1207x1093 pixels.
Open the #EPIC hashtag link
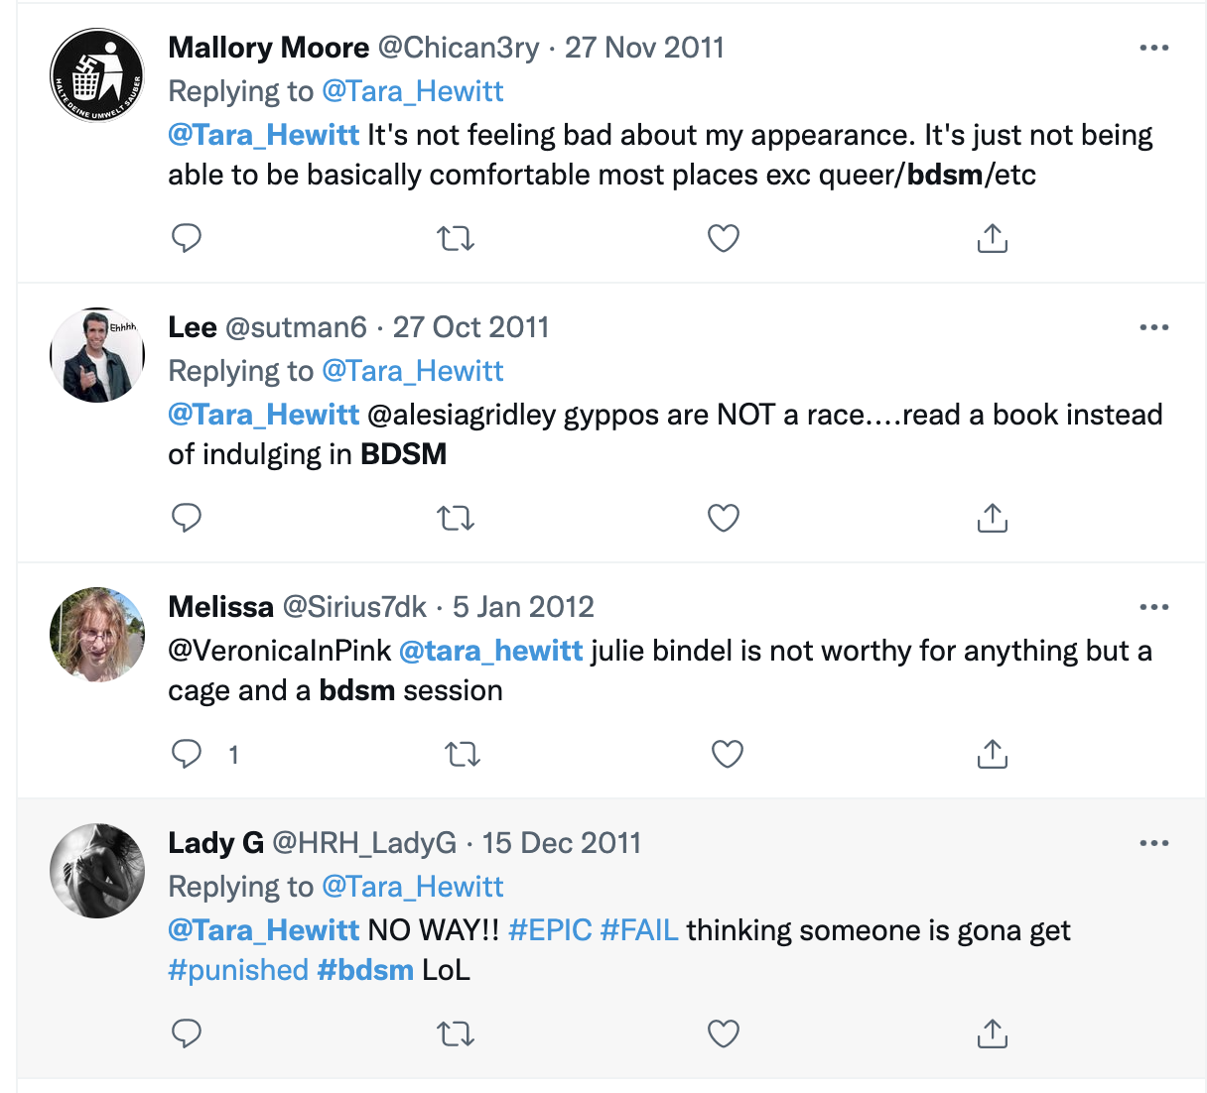550,930
